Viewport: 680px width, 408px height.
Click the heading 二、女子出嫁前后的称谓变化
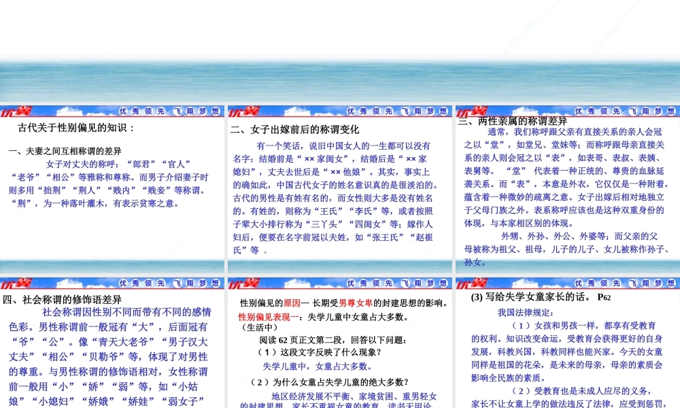(294, 129)
